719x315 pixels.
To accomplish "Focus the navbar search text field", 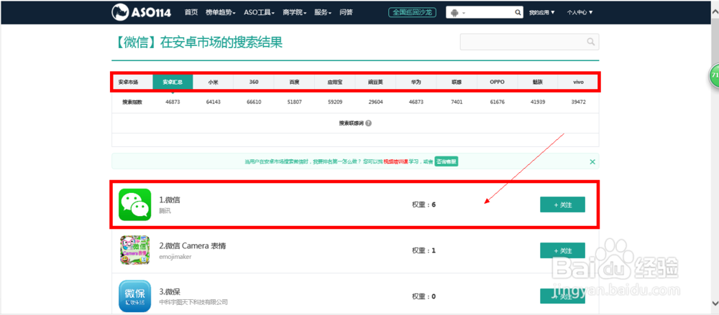I will click(x=489, y=12).
